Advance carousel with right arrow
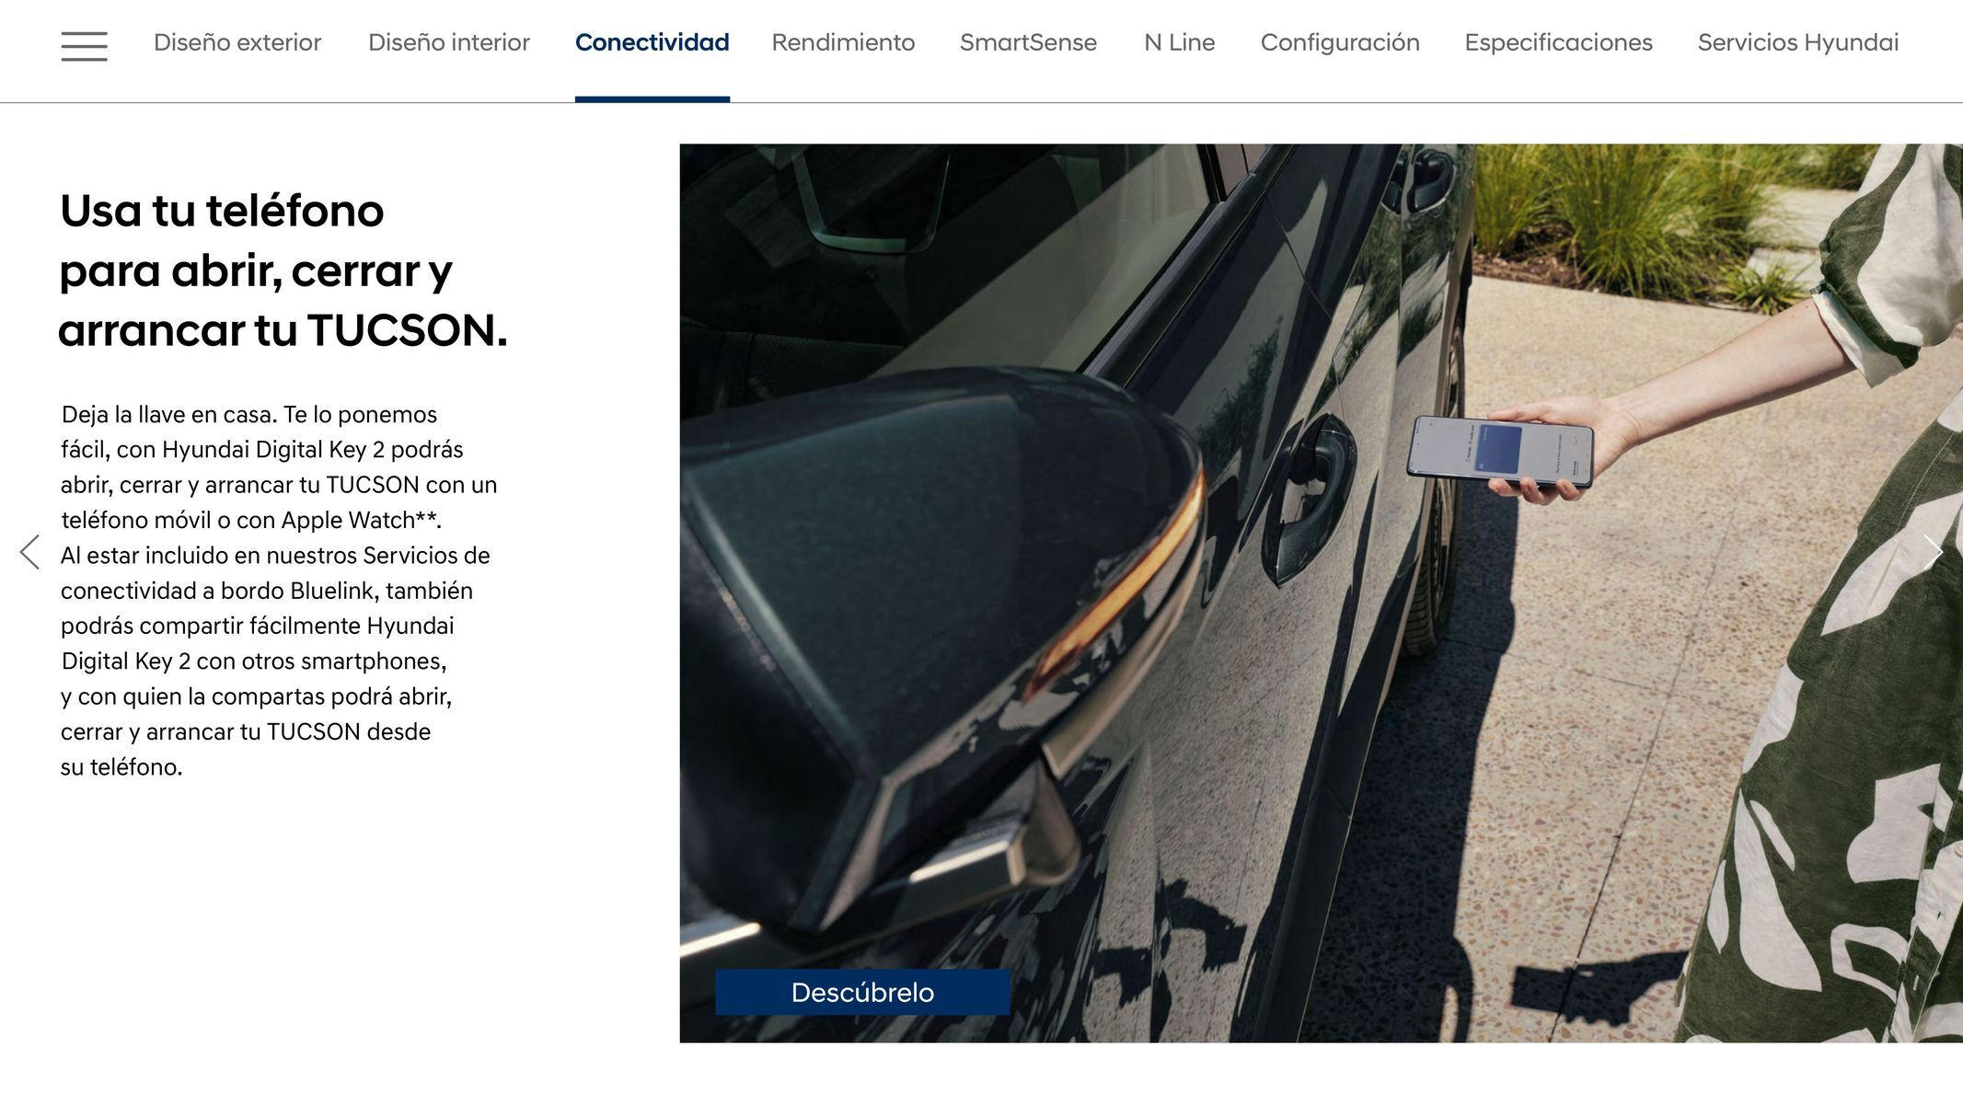This screenshot has height=1104, width=1963. click(x=1933, y=552)
